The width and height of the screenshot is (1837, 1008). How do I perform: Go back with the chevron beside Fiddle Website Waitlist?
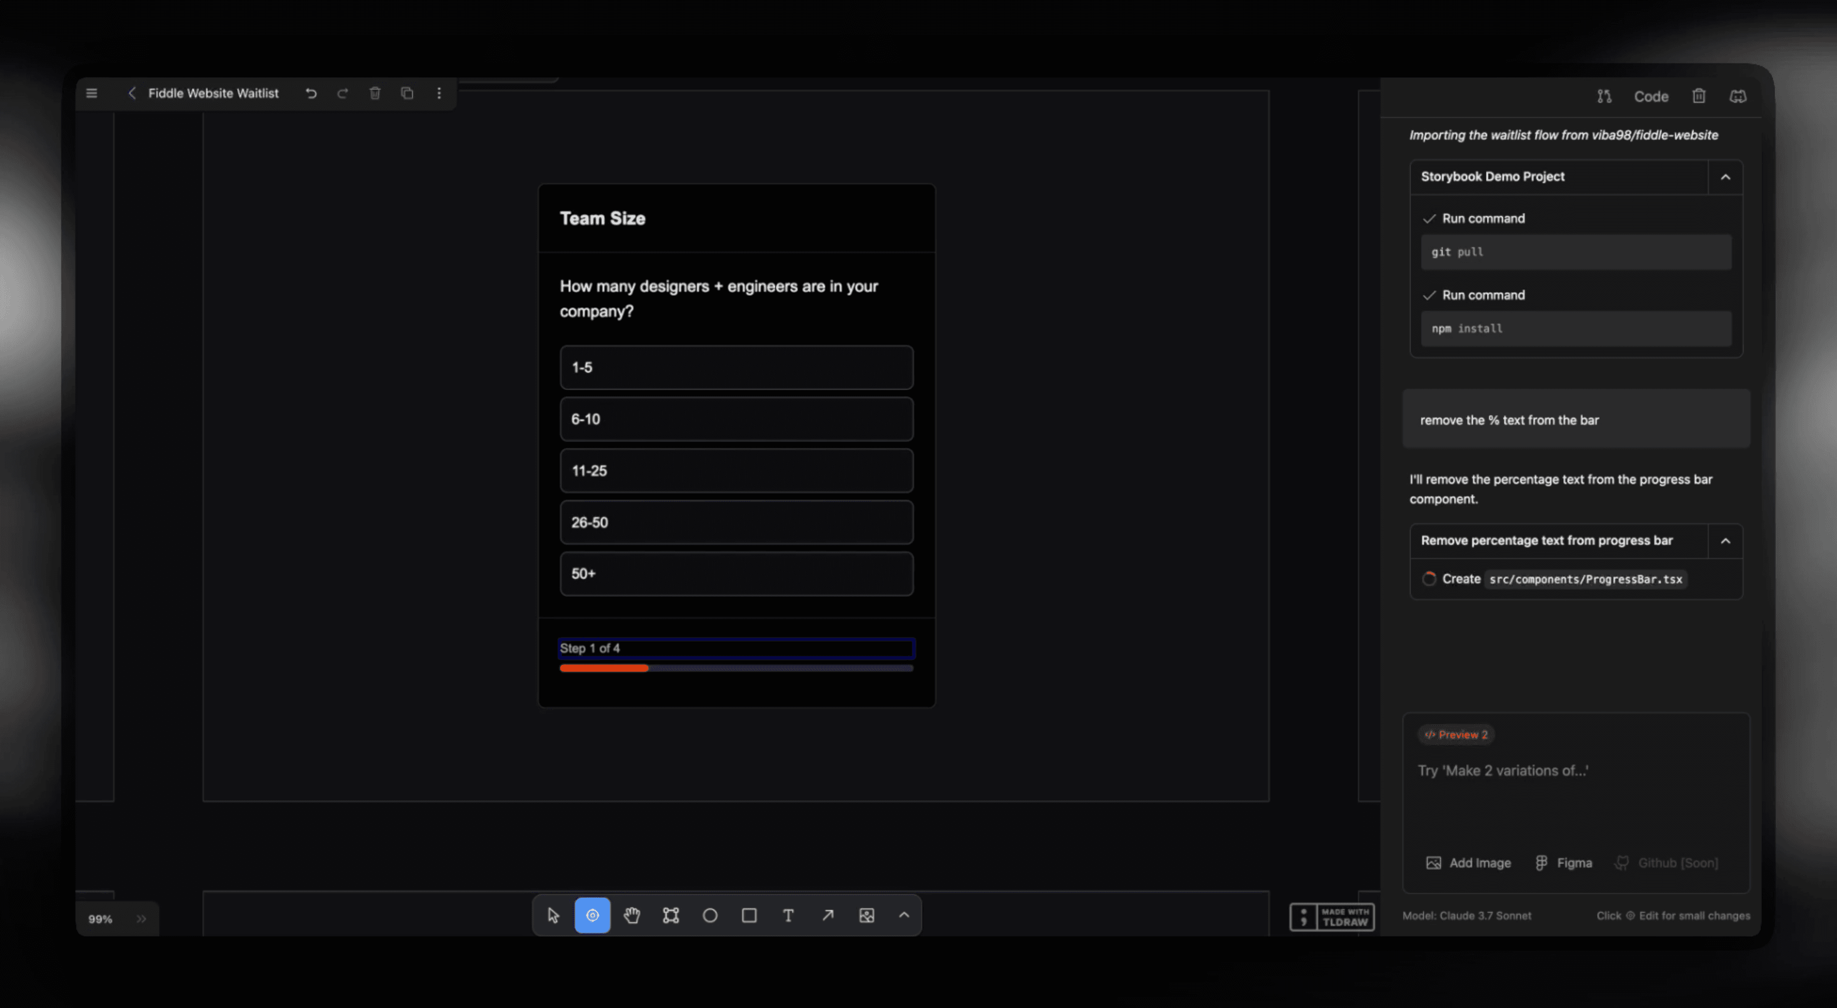(x=132, y=93)
